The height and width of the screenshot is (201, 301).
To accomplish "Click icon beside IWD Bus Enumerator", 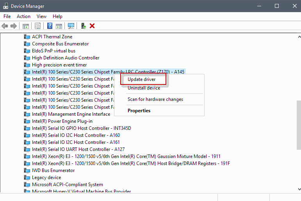I will (27, 170).
